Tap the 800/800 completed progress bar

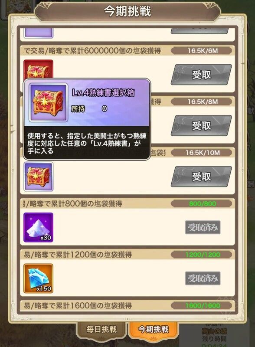click(202, 203)
